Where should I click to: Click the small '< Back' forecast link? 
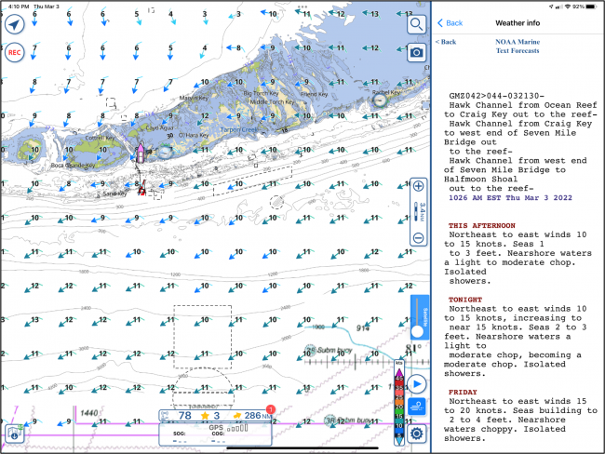point(446,42)
